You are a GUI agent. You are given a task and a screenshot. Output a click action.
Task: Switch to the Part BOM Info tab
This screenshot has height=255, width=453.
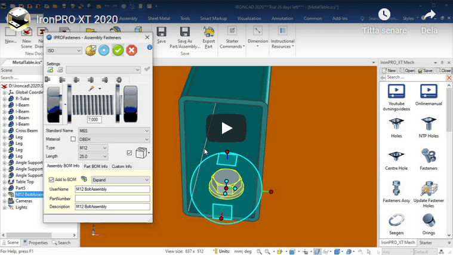click(96, 166)
